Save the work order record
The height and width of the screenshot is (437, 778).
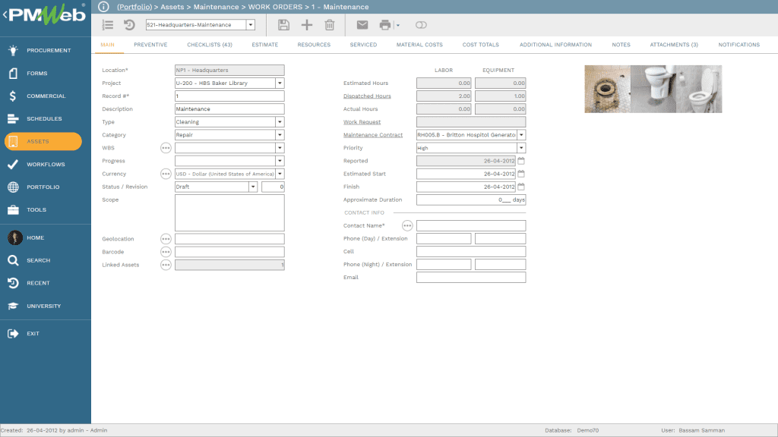(x=283, y=25)
